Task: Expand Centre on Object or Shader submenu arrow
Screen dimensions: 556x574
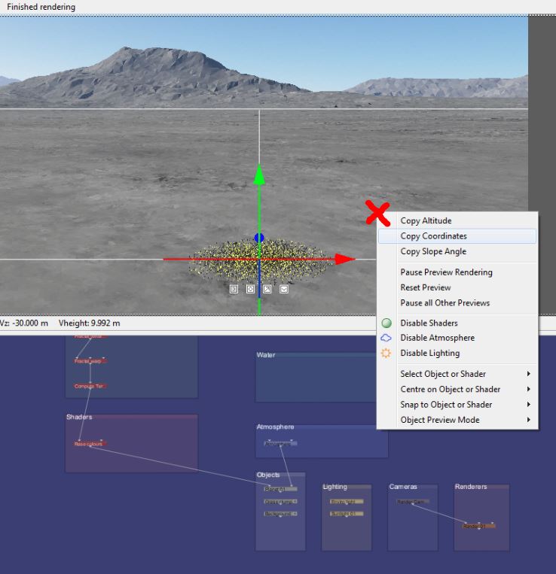Action: coord(529,389)
